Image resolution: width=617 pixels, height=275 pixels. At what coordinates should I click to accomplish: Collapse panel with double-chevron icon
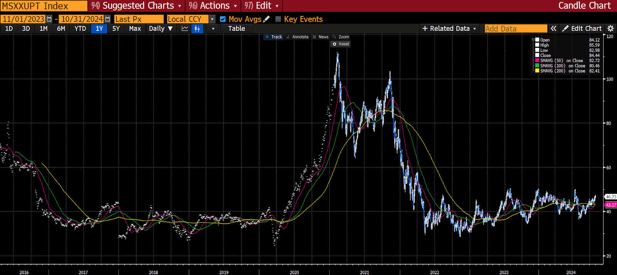(x=554, y=29)
